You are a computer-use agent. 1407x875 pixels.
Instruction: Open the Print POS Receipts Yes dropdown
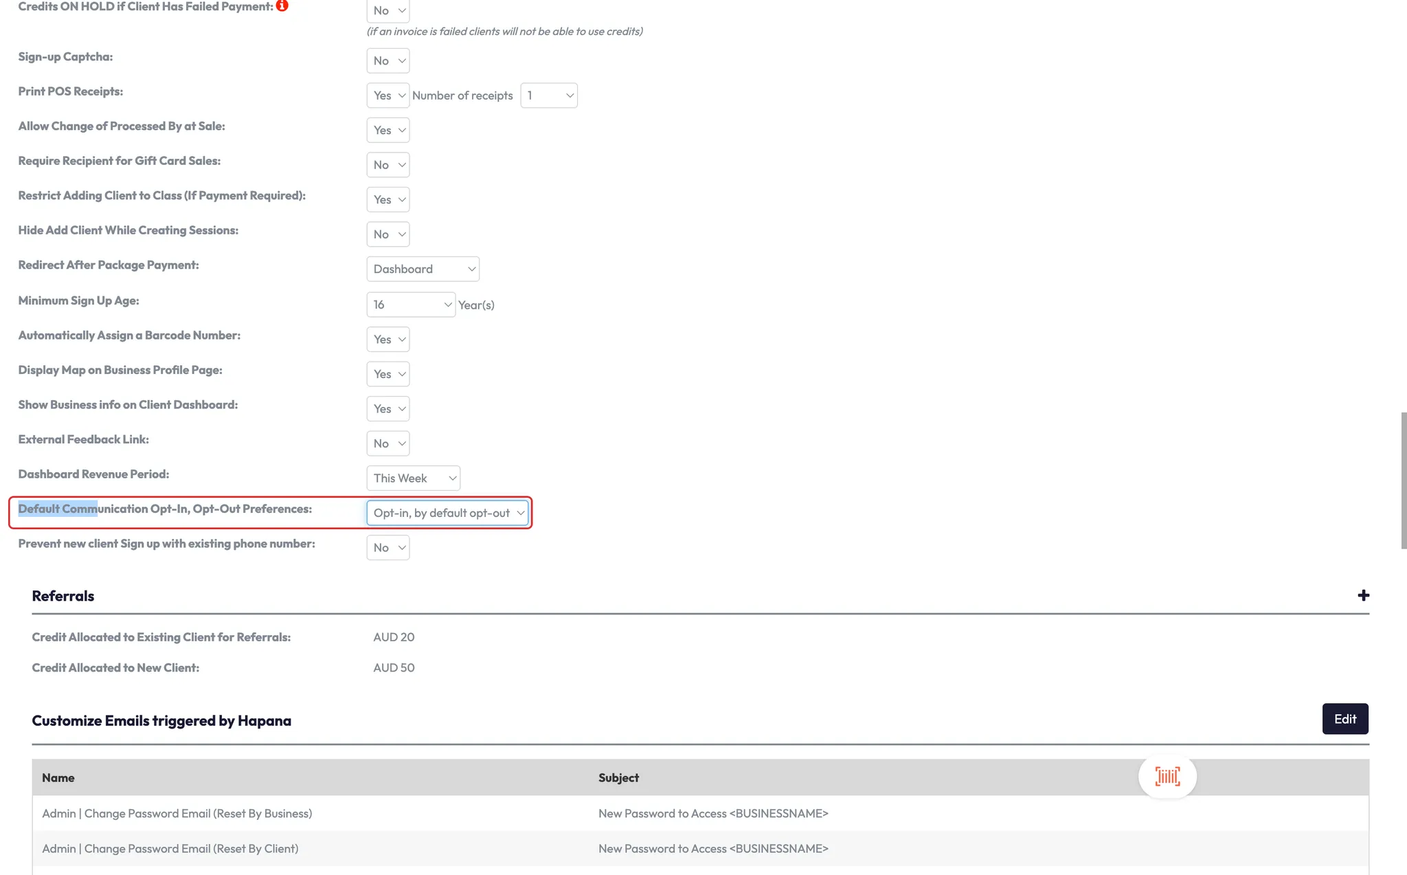[388, 96]
